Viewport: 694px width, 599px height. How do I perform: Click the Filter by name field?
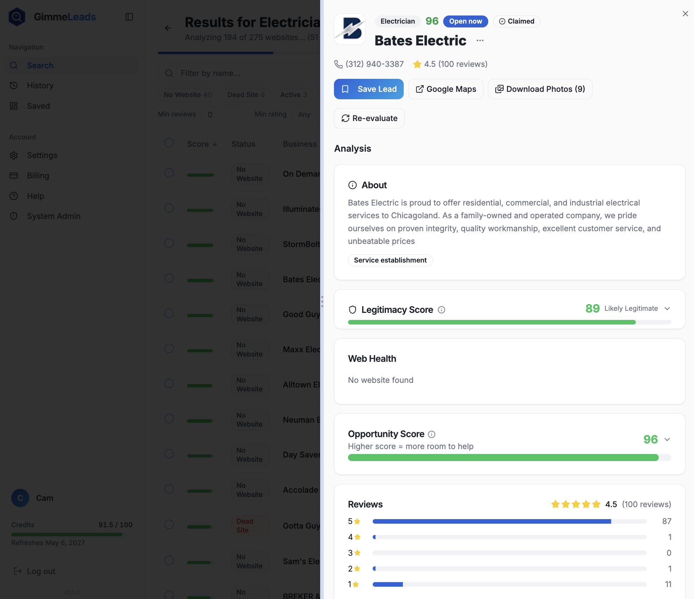pyautogui.click(x=240, y=73)
